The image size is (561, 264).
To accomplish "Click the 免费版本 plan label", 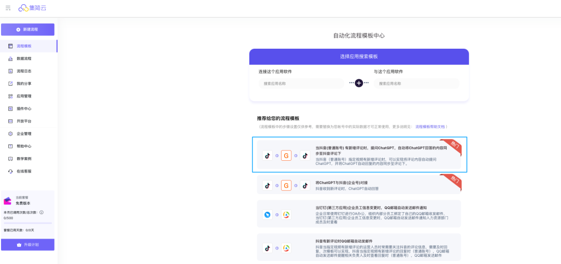I will (23, 203).
